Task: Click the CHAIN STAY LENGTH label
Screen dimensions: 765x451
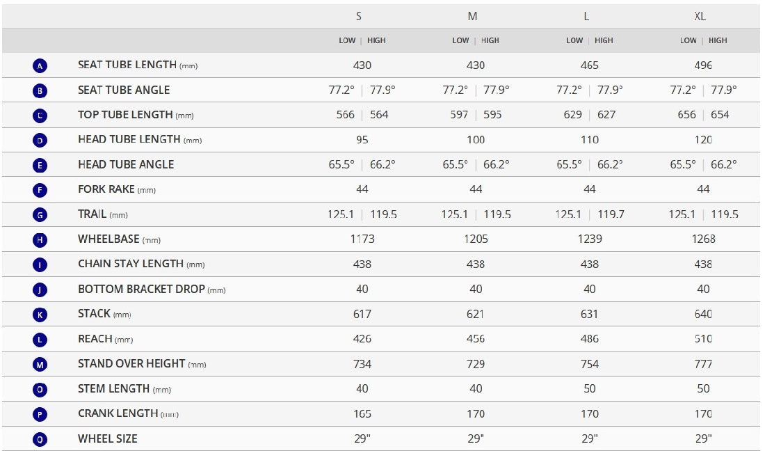Action: pyautogui.click(x=131, y=264)
